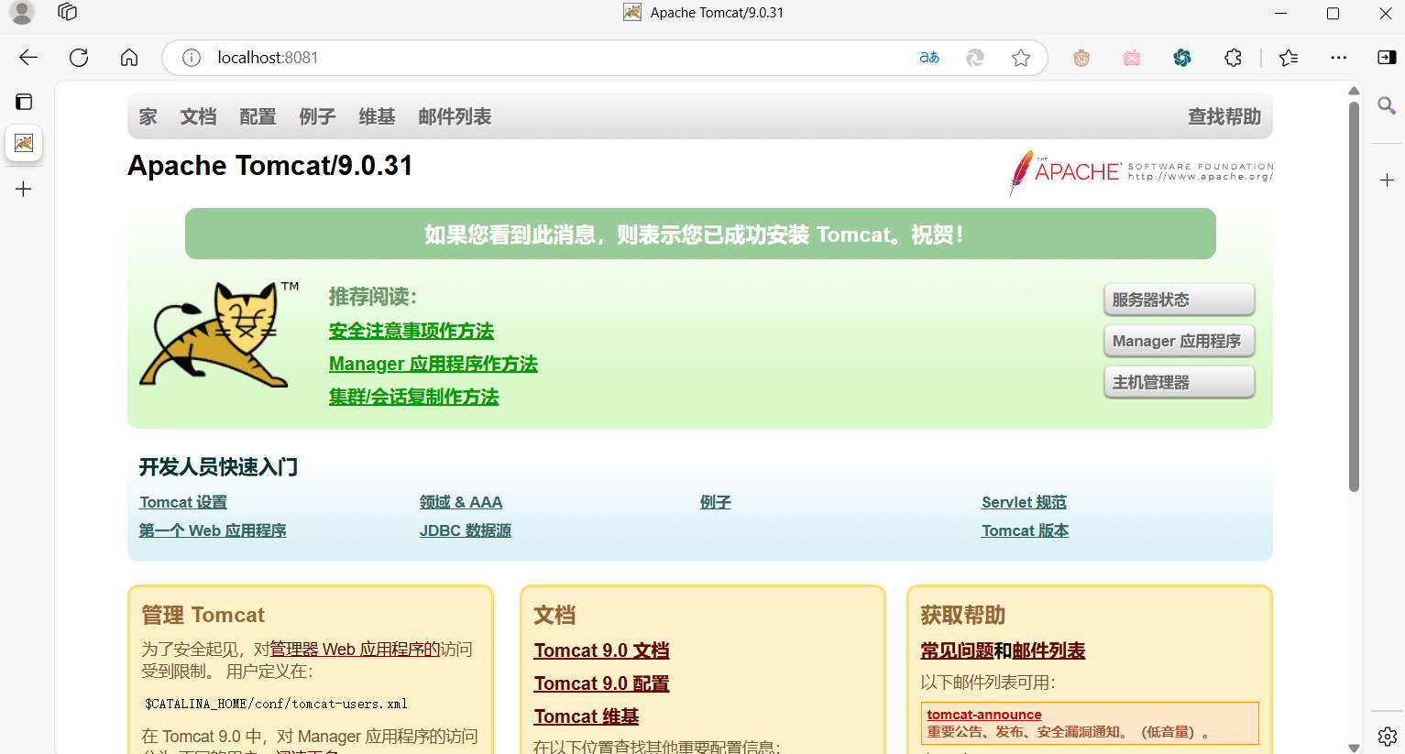Open 集群/会话复制作方法 link
The width and height of the screenshot is (1405, 754).
(x=414, y=397)
